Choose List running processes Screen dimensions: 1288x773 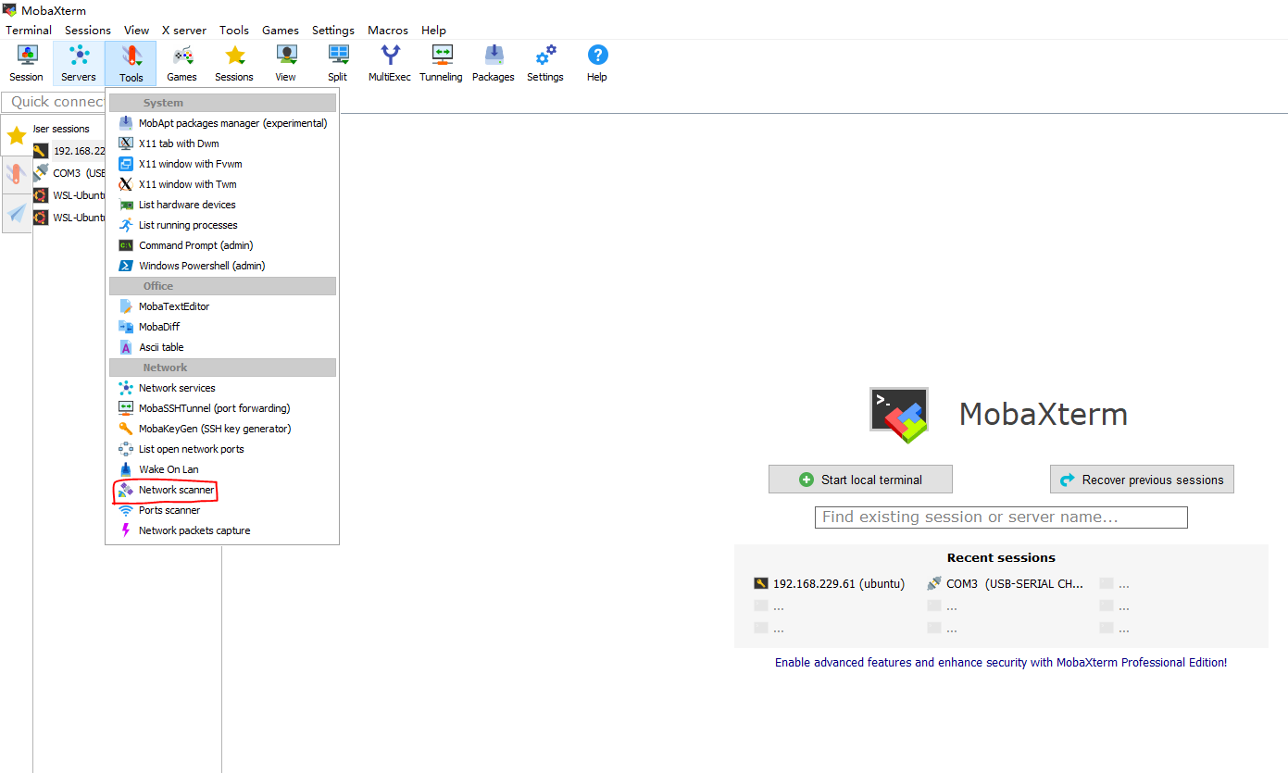(222, 225)
